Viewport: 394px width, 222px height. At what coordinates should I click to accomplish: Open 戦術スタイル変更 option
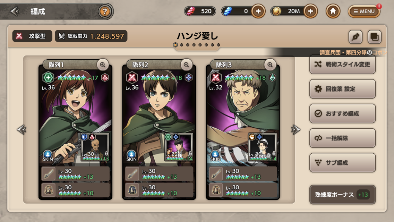click(x=342, y=65)
